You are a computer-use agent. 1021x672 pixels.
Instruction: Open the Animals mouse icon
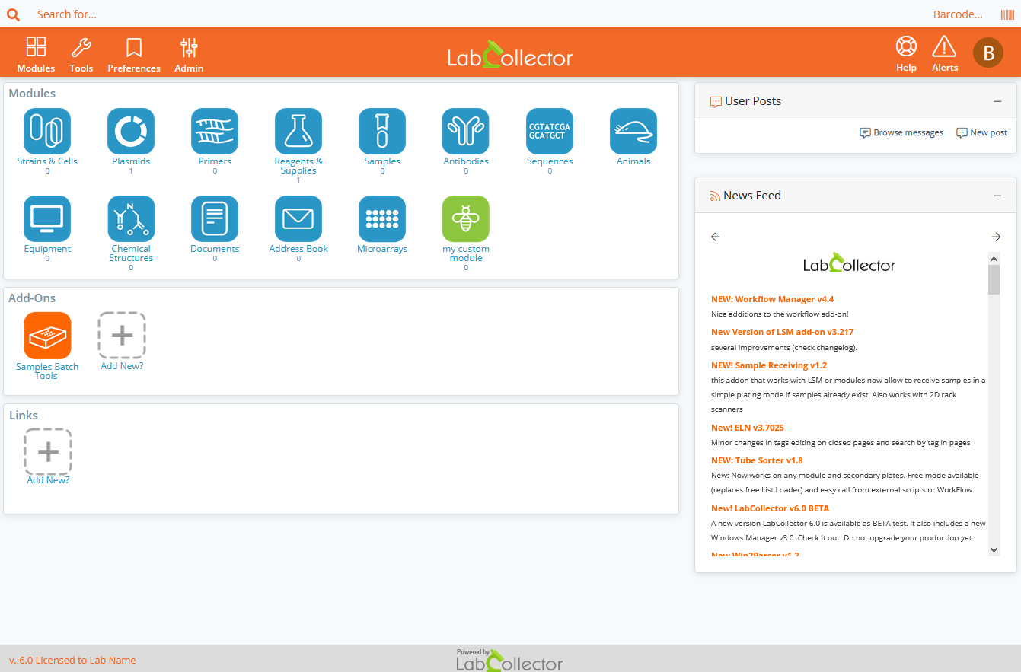coord(633,132)
